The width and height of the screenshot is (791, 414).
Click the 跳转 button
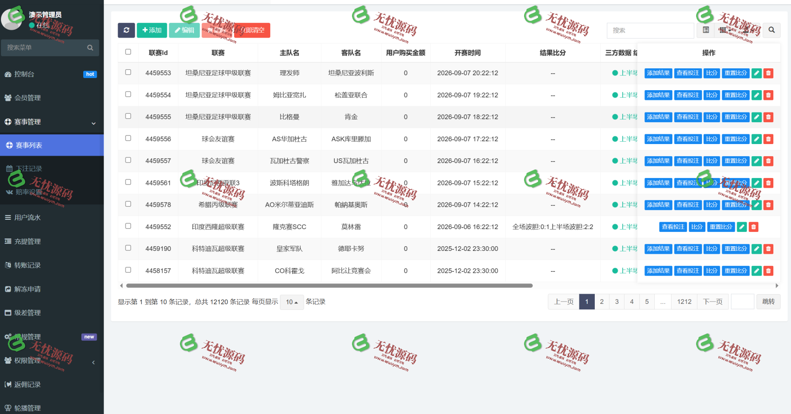pyautogui.click(x=769, y=302)
